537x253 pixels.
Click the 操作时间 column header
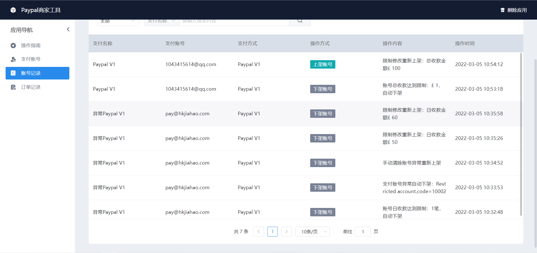465,43
